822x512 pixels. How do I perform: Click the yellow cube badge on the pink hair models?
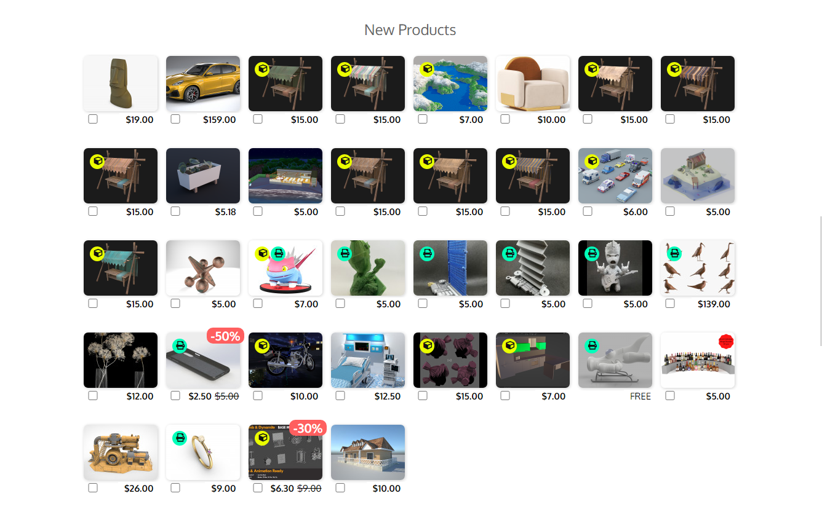click(x=427, y=346)
